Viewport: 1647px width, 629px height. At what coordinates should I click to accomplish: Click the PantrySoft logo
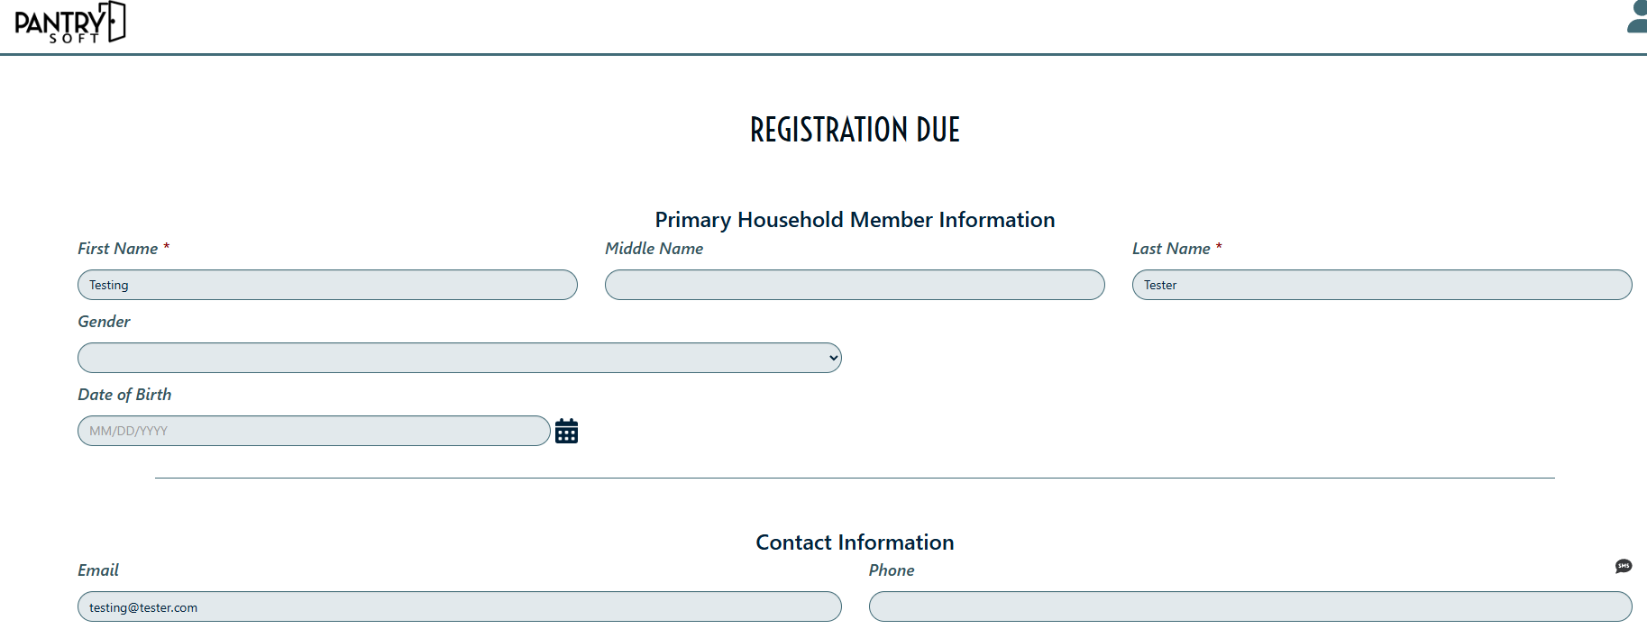click(x=69, y=23)
